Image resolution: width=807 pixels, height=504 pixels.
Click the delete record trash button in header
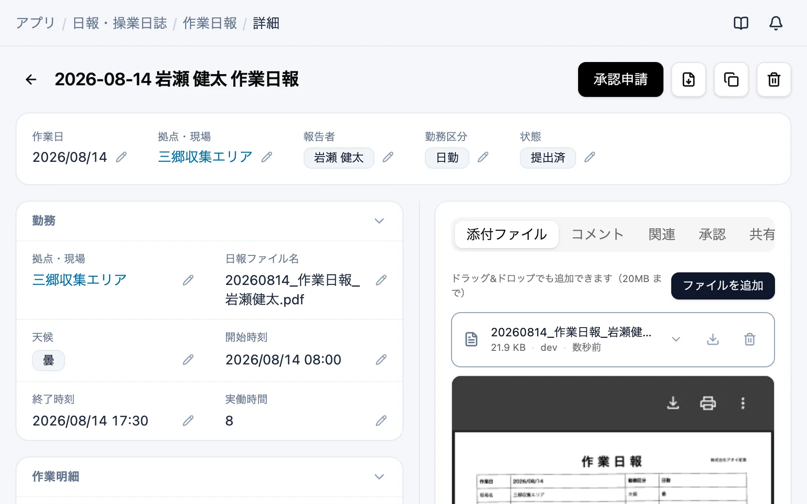(x=774, y=79)
